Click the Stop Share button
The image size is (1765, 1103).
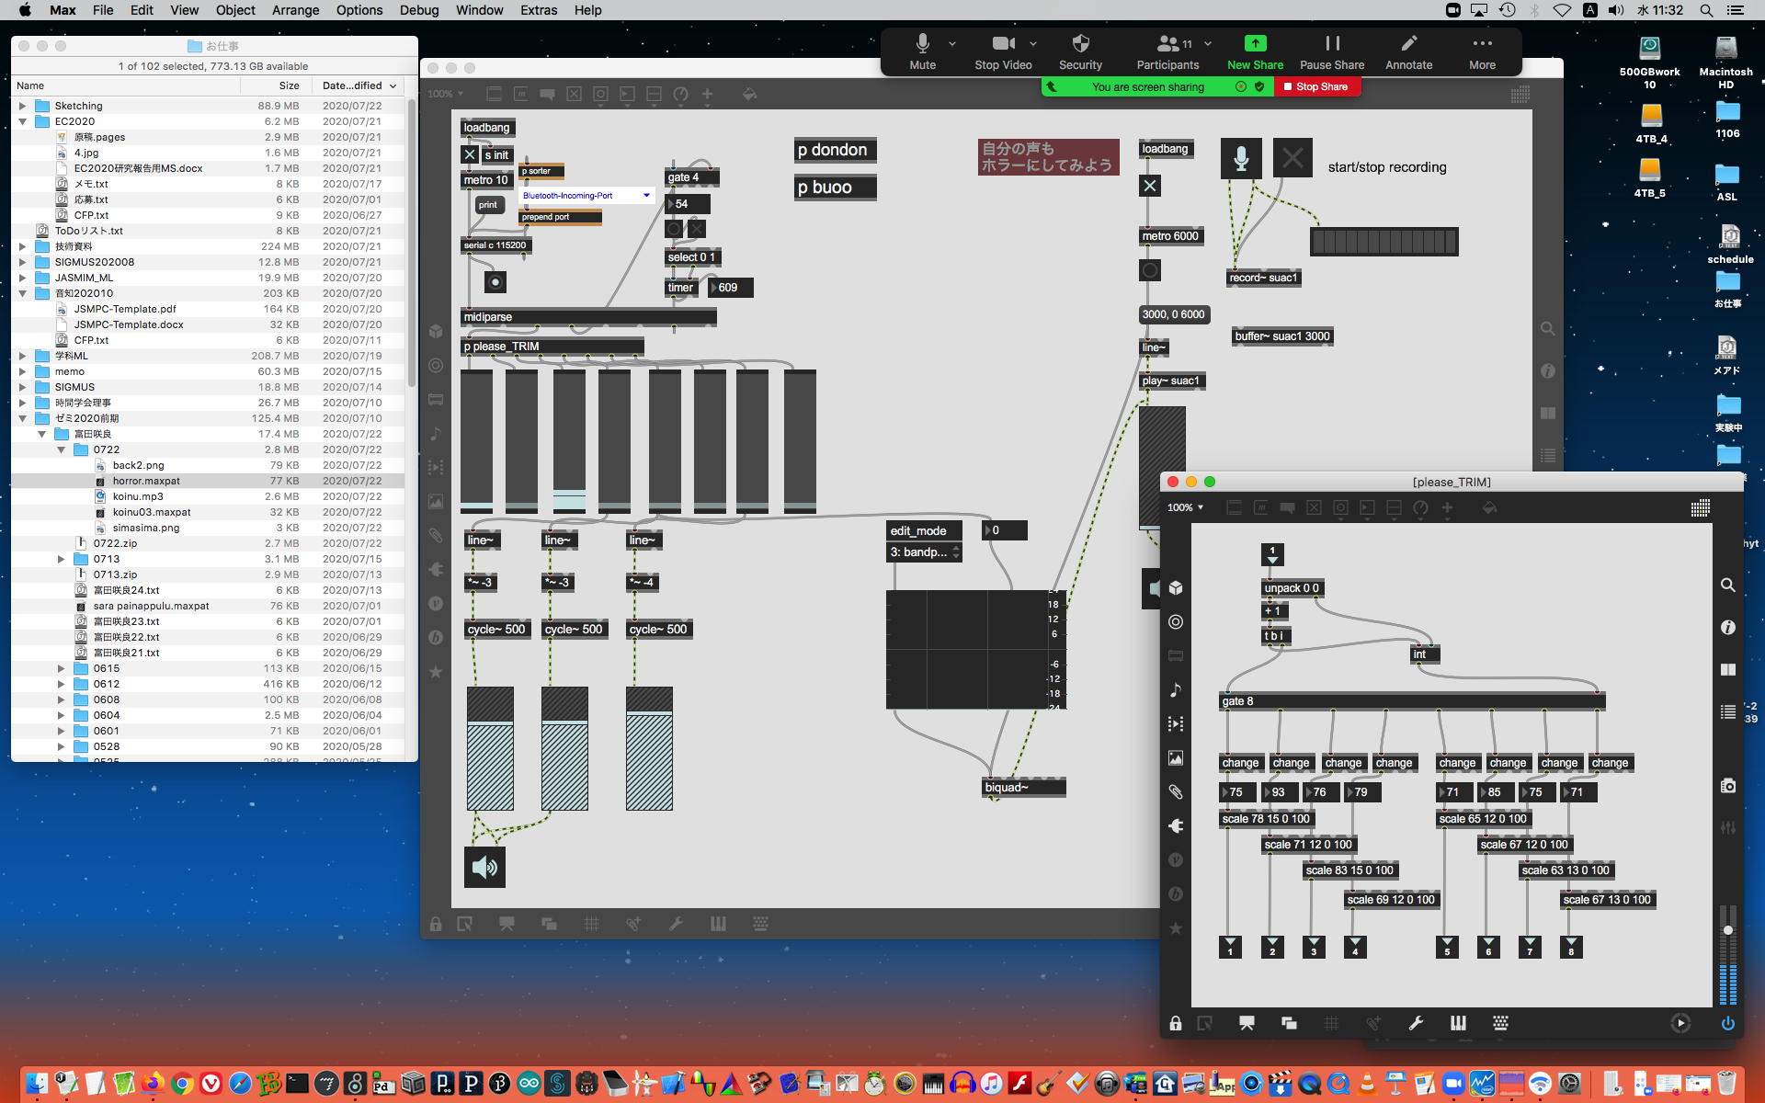(x=1315, y=86)
